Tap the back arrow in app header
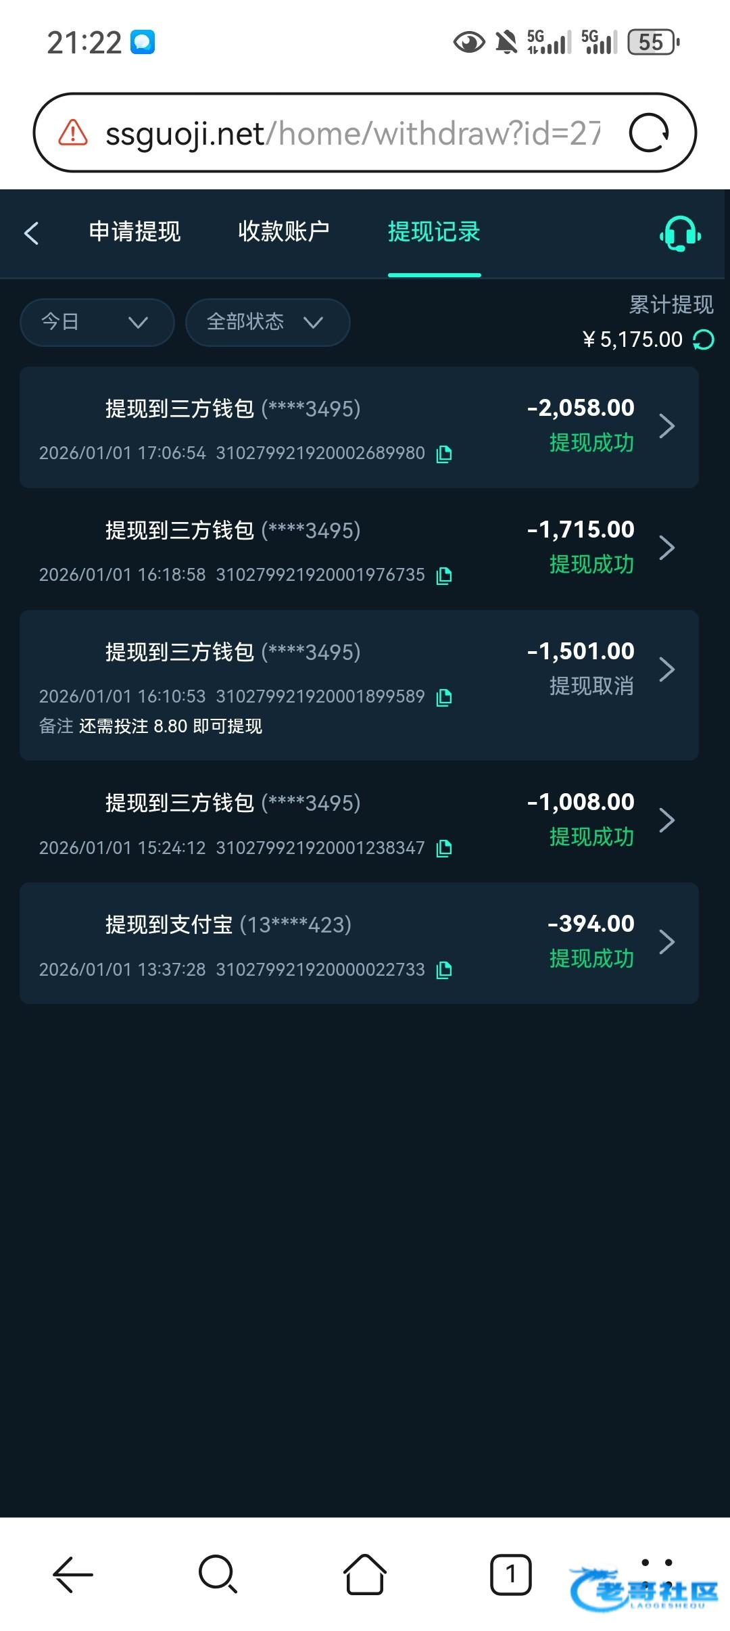 coord(32,233)
